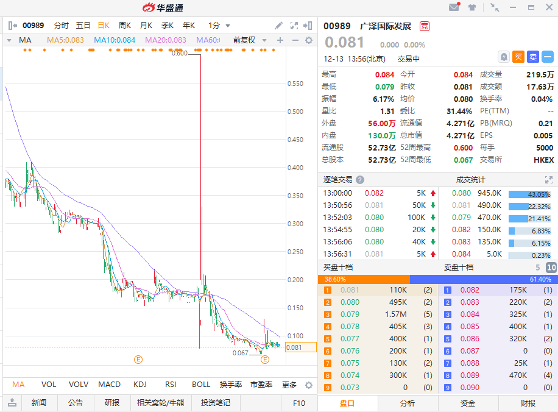Expand the 更多 indicators list
The height and width of the screenshot is (412, 558).
(289, 385)
